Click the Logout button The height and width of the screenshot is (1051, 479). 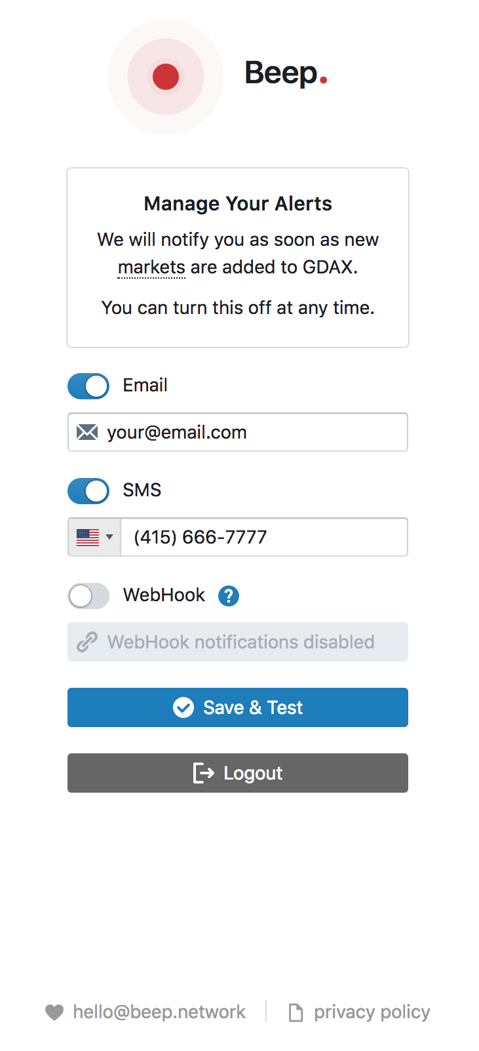238,773
